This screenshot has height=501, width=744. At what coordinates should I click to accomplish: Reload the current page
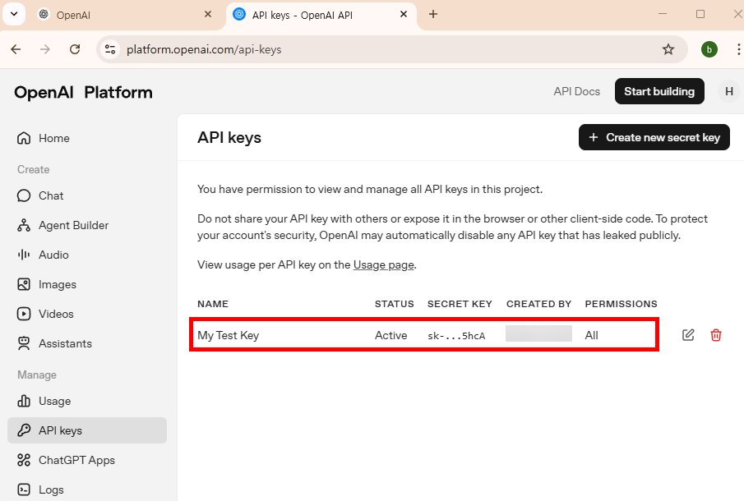click(x=75, y=49)
